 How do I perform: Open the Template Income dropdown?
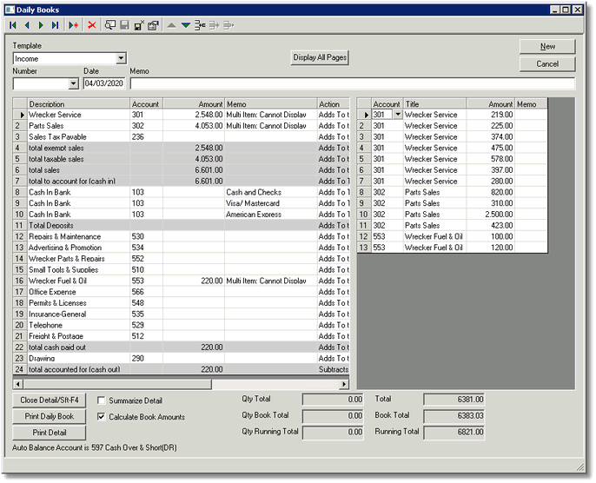121,58
